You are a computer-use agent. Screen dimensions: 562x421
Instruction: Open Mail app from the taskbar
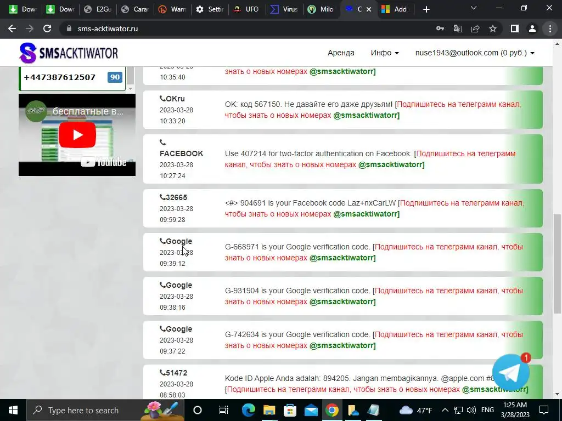click(311, 410)
